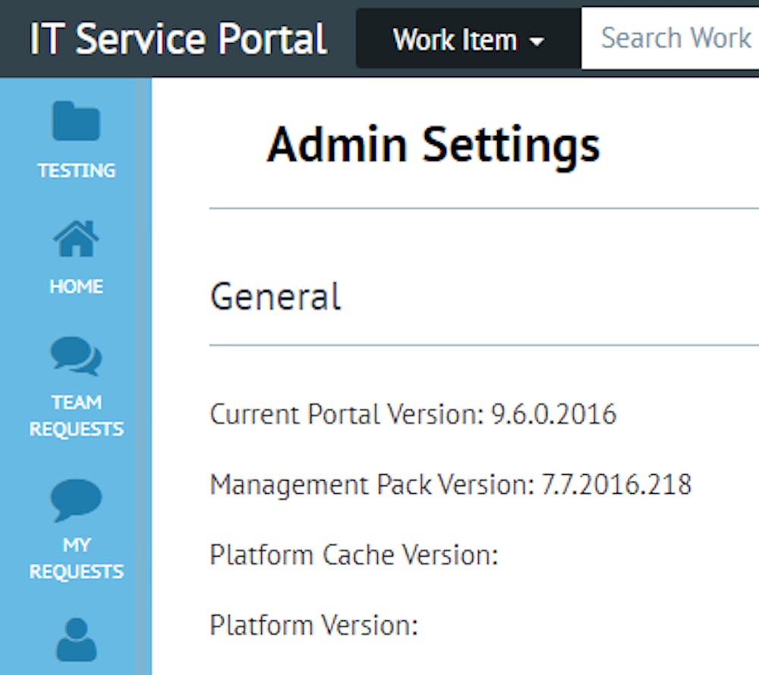Select the Testing label under the folder icon
759x675 pixels.
(x=76, y=171)
